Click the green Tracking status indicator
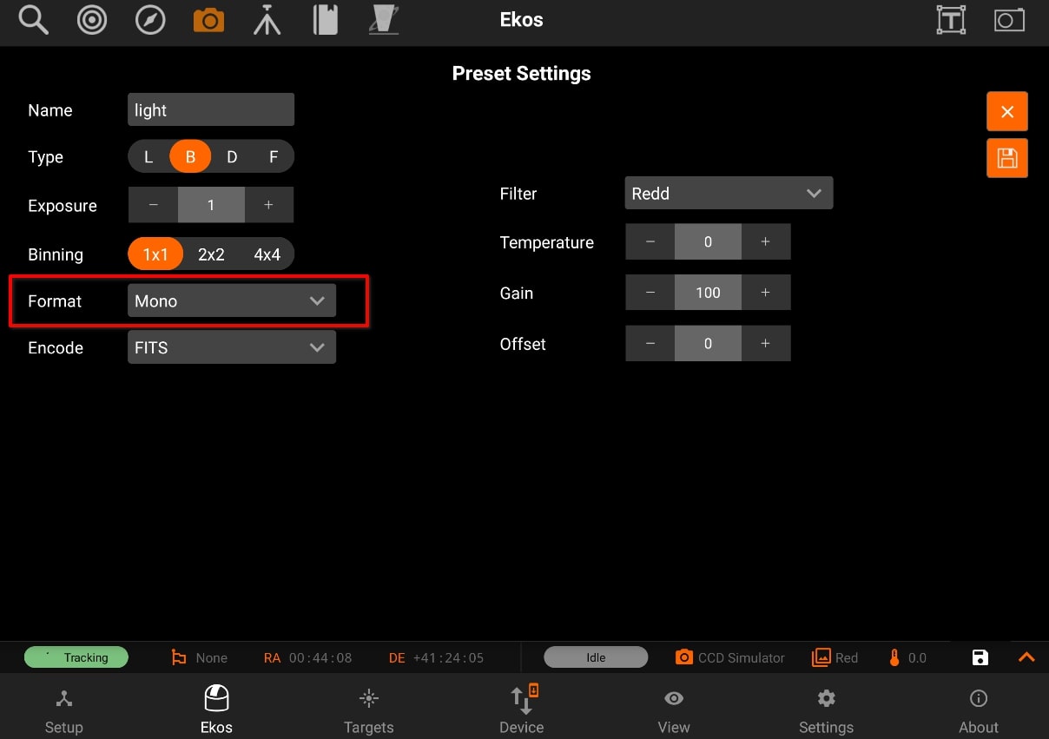Screen dimensions: 1049x739 point(76,657)
